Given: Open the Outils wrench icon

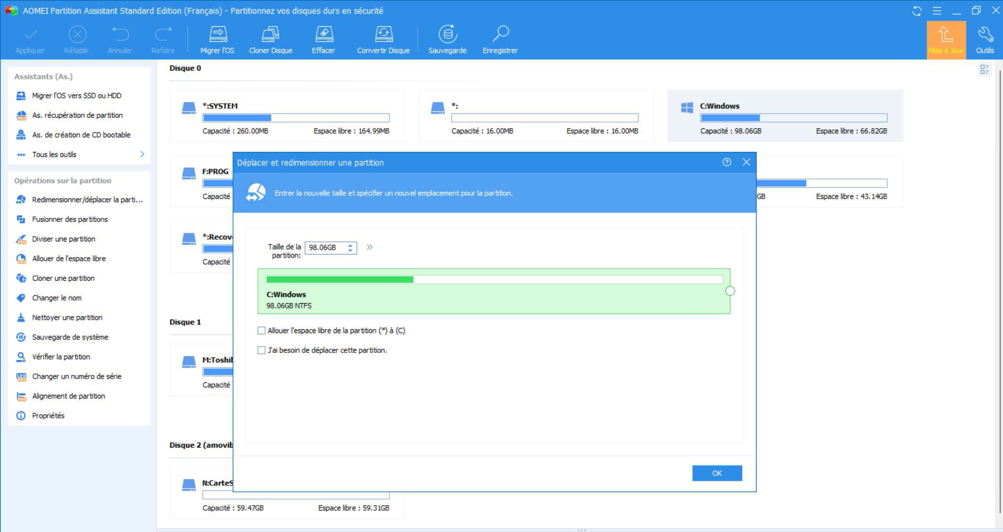Looking at the screenshot, I should pyautogui.click(x=985, y=35).
